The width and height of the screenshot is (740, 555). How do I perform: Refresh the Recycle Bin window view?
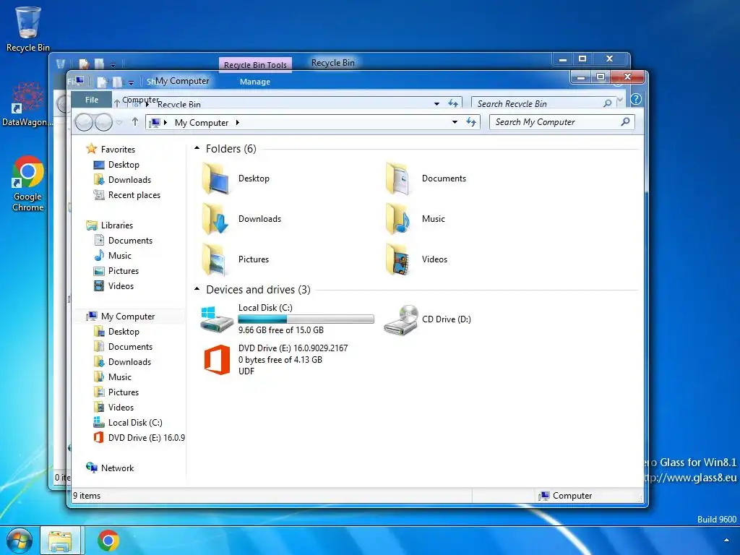pos(453,103)
